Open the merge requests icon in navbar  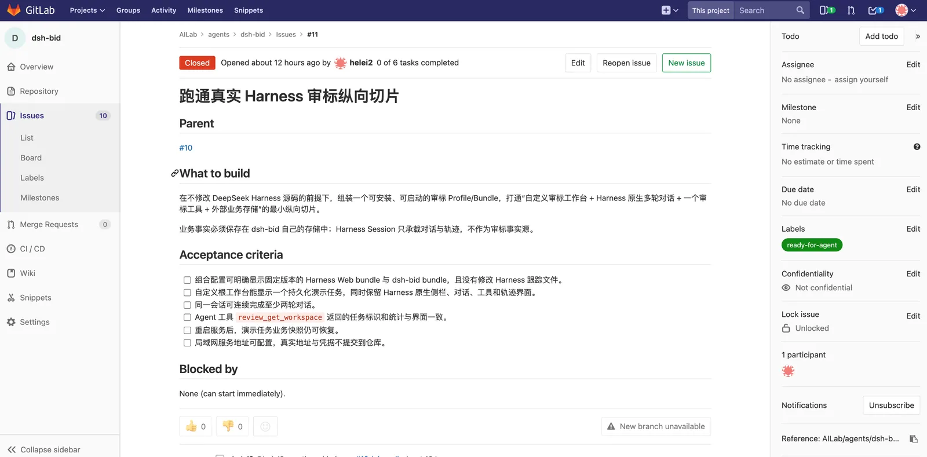(851, 10)
